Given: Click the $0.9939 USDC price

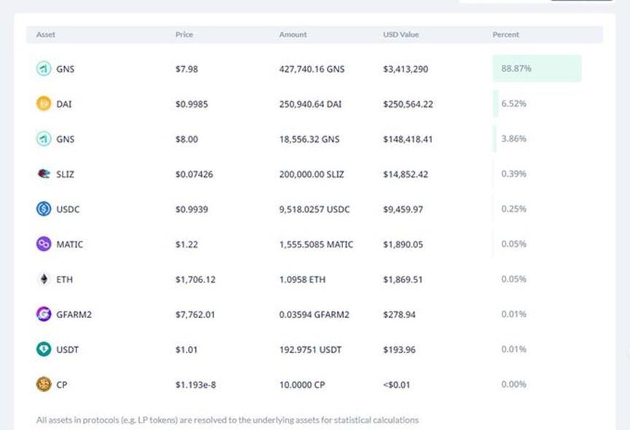Looking at the screenshot, I should coord(192,209).
